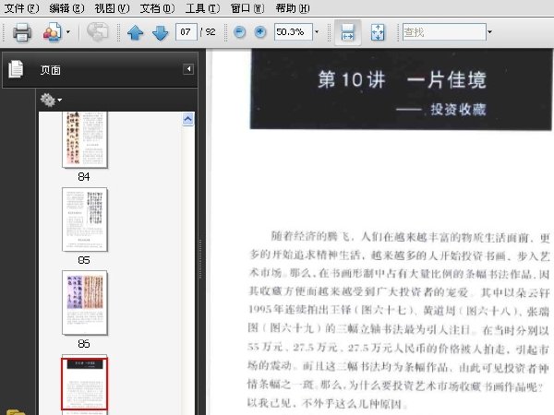Screen dimensions: 554x415
Task: Toggle the fit width scrolling mode
Action: point(348,32)
